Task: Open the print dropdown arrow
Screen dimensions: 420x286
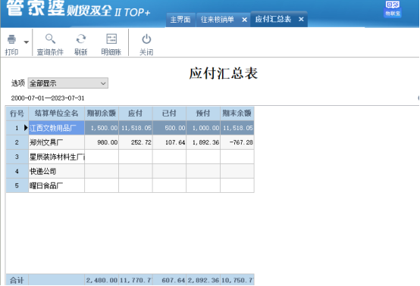Action: (27, 42)
